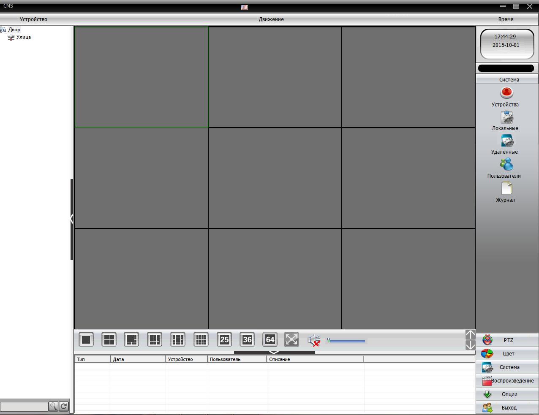Sort log by Дата column
539x415 pixels.
tap(138, 359)
